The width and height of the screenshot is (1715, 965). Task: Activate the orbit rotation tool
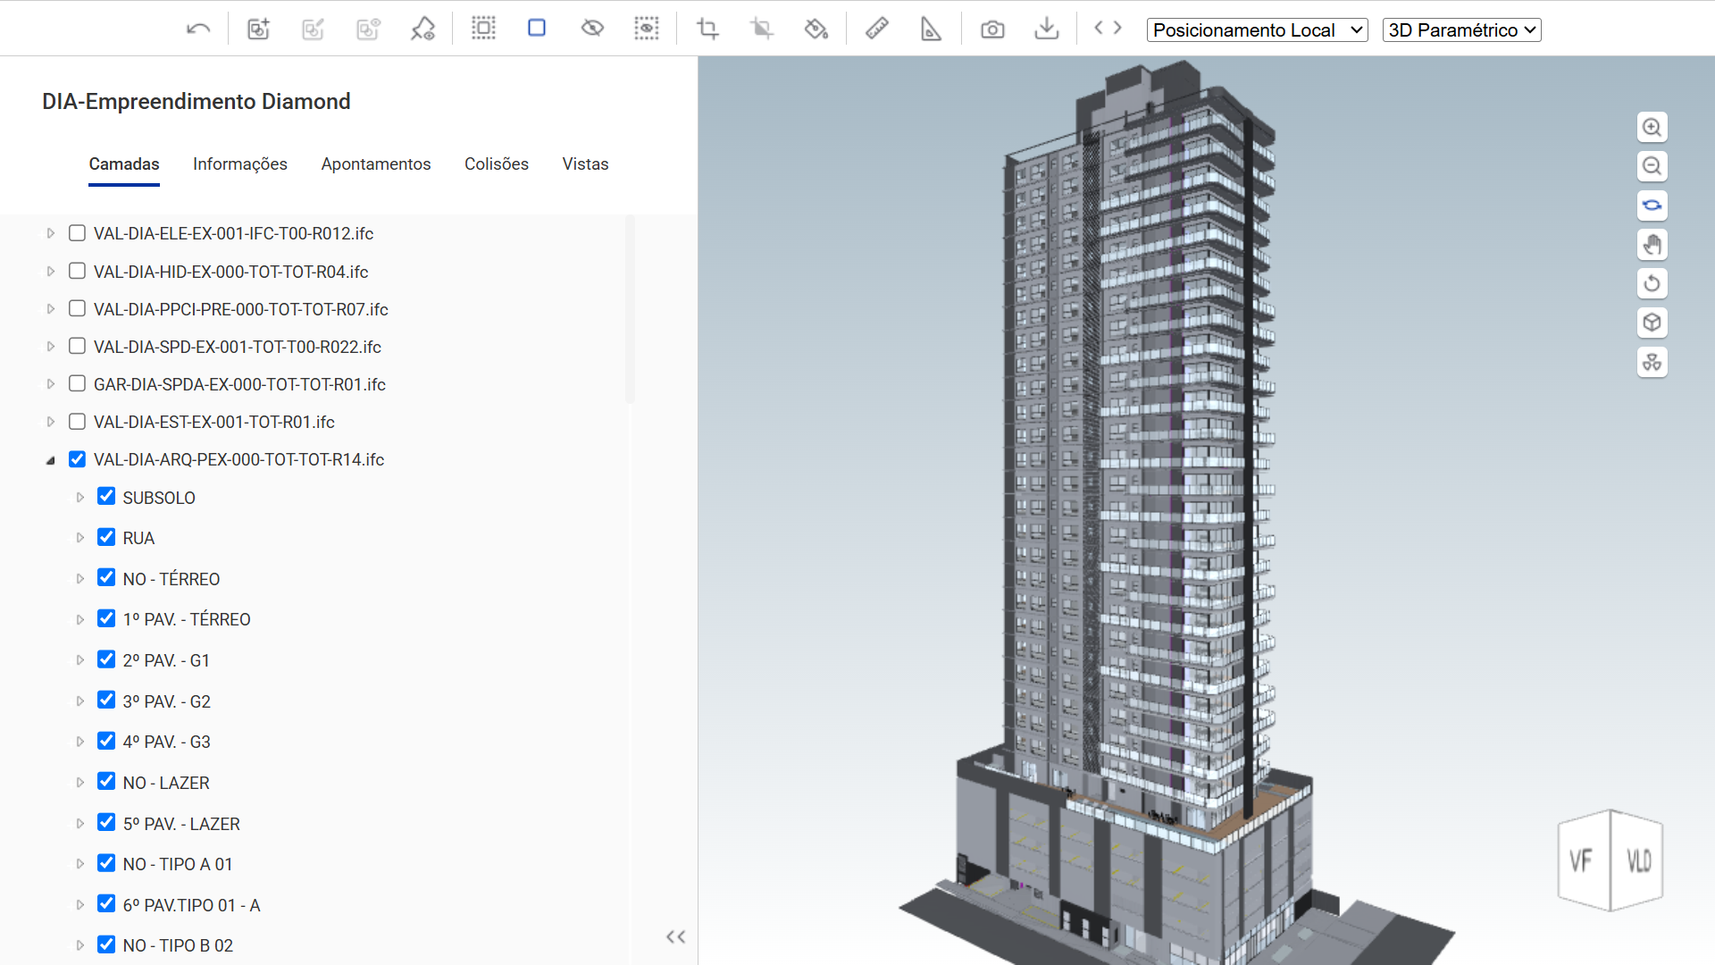[1652, 206]
